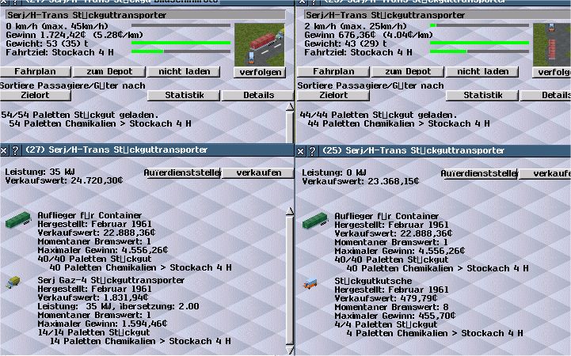
Task: Close the (25) Stückguttransporter detail window
Action: (x=300, y=151)
